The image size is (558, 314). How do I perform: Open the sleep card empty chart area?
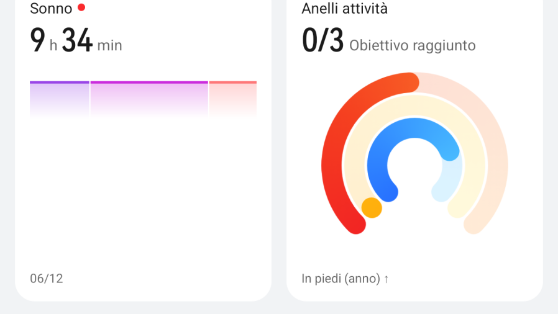coord(143,192)
